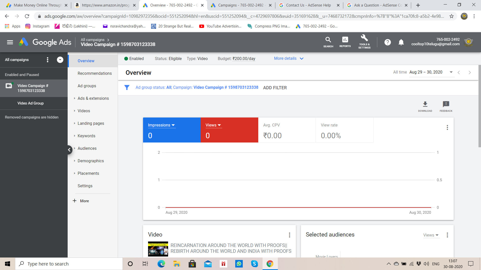
Task: Click the ADD FILTER button
Action: [x=275, y=88]
